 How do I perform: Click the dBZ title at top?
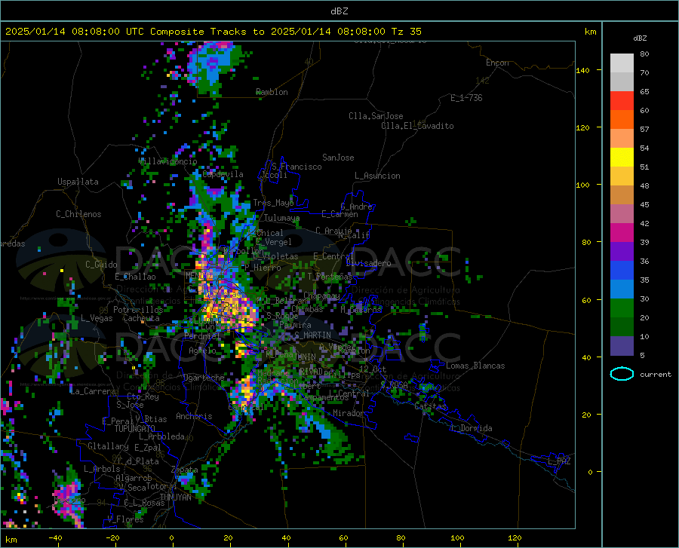coord(339,11)
